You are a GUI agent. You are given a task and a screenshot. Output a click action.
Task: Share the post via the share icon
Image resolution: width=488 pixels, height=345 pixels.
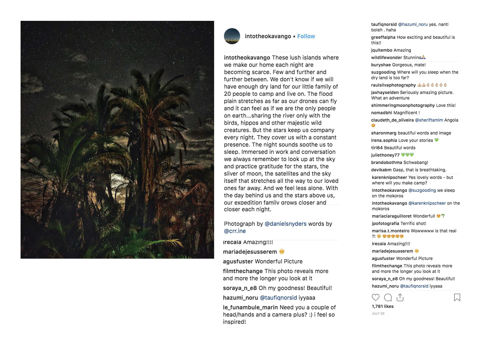tap(400, 297)
